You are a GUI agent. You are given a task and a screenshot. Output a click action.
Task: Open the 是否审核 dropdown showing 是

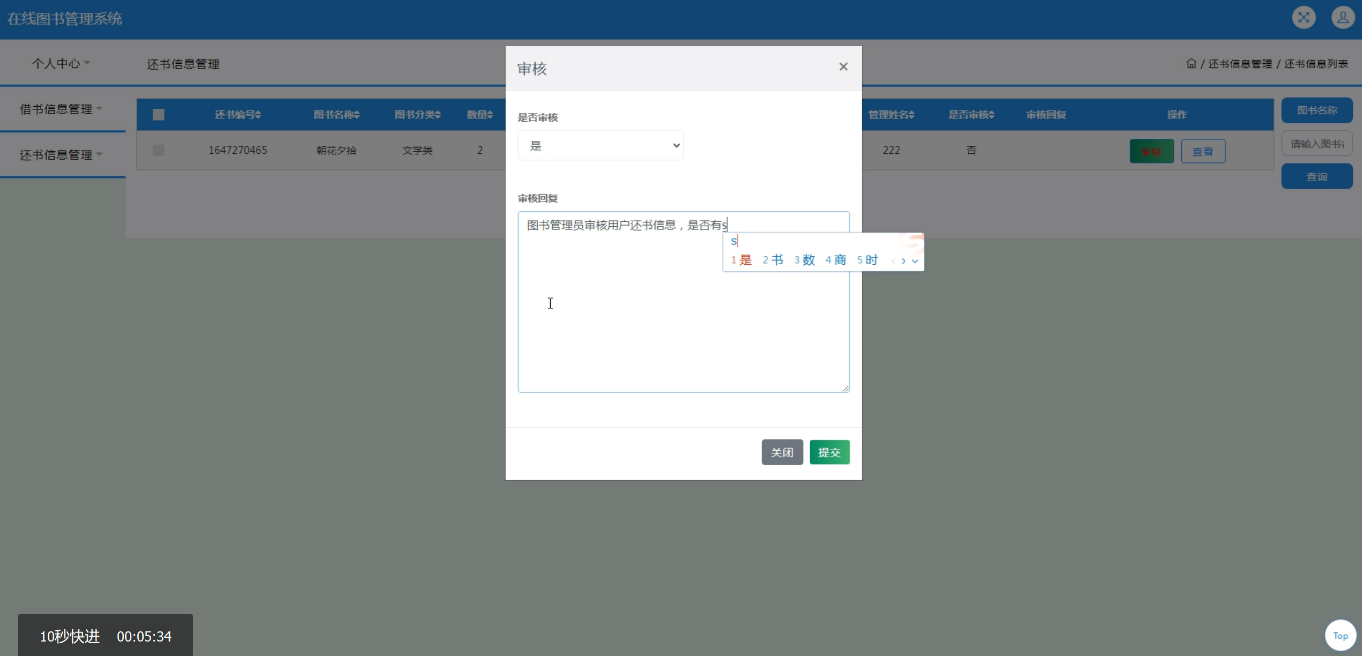[600, 146]
